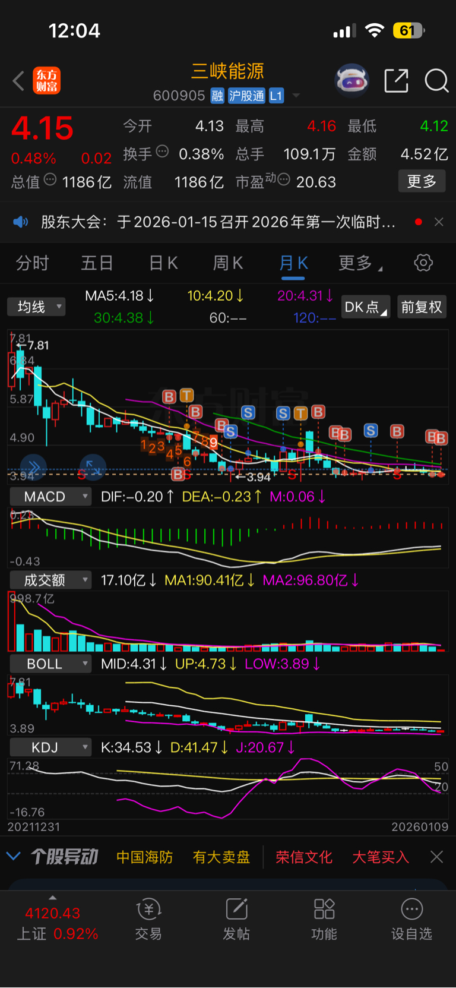Tap the UP:4.73 BOLL value

(205, 664)
